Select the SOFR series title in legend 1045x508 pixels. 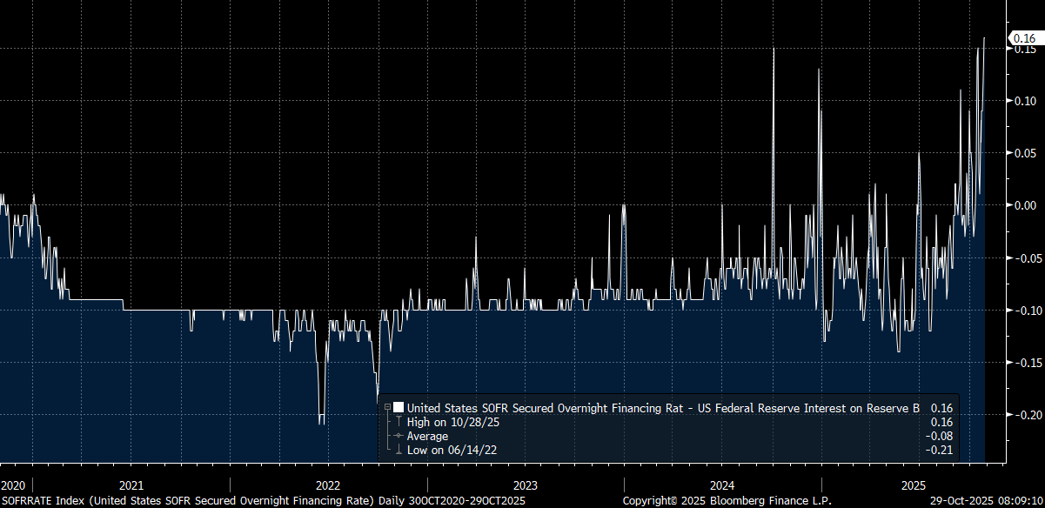tap(663, 407)
